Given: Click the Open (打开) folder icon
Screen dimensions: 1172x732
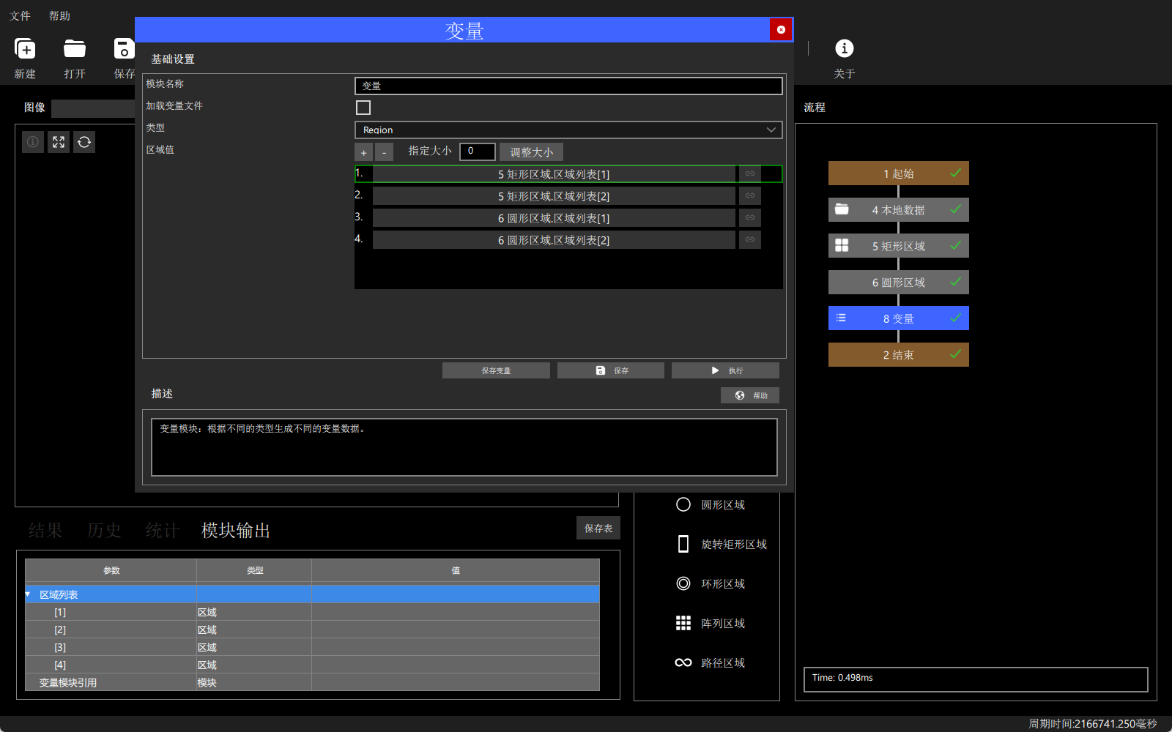Looking at the screenshot, I should tap(75, 49).
